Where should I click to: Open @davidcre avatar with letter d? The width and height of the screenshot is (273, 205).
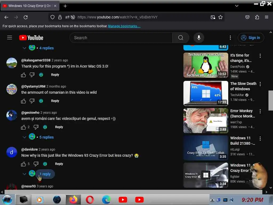click(12, 152)
